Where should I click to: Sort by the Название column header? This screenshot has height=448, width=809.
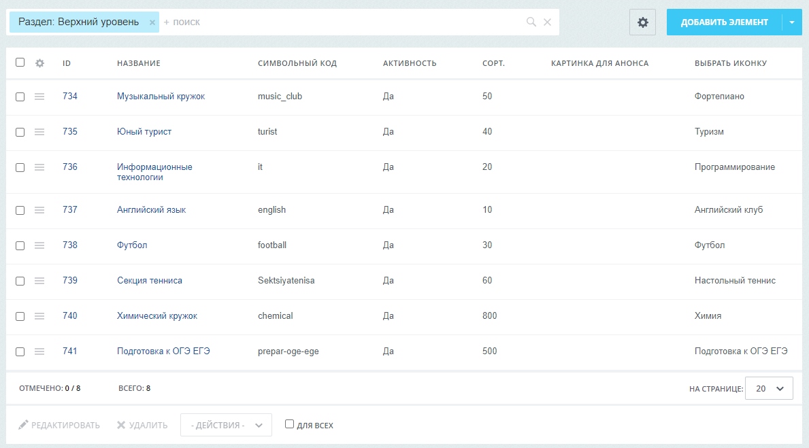139,63
